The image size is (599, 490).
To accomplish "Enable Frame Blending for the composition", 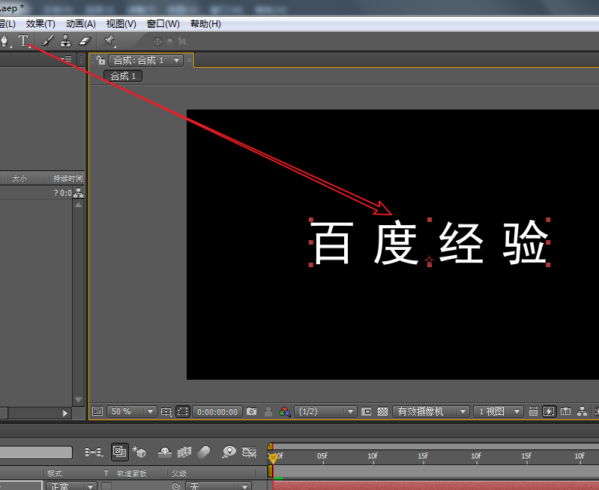I will 184,452.
